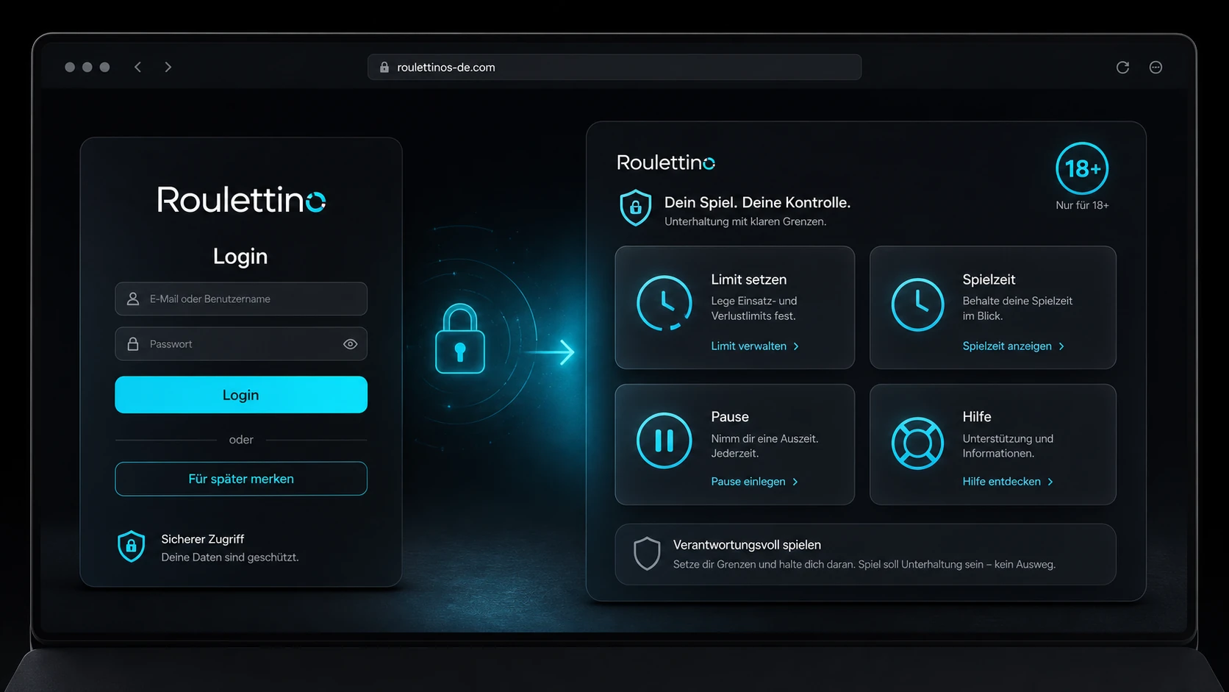Click the shield lock icon beside Sicherer Zugriff
This screenshot has height=692, width=1229.
point(132,546)
